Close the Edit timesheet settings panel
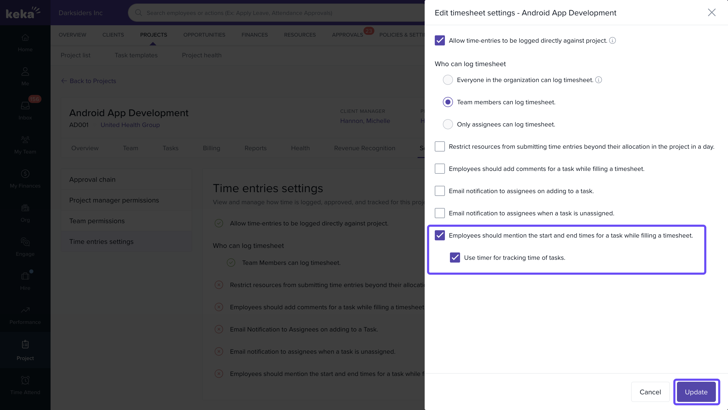Viewport: 728px width, 410px height. tap(711, 12)
